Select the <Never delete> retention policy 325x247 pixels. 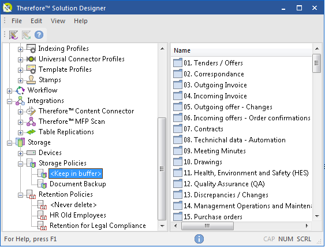[x=73, y=205]
